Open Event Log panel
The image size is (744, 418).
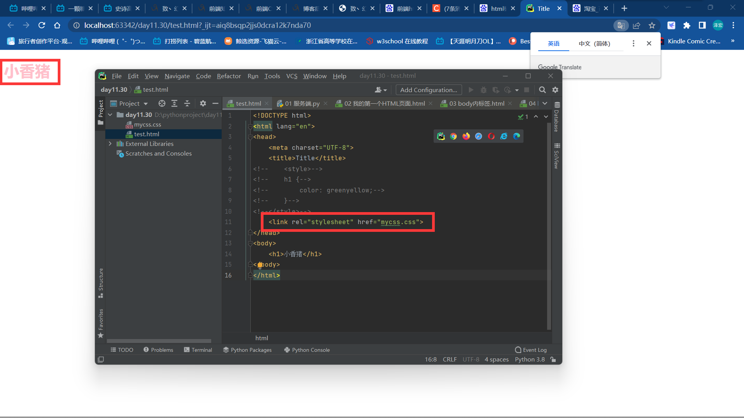pos(531,350)
